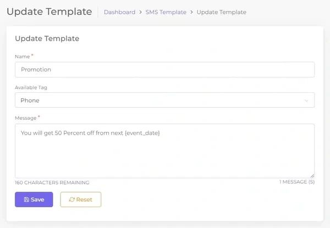Click the 1 MESSAGE (S) indicator

pos(297,182)
